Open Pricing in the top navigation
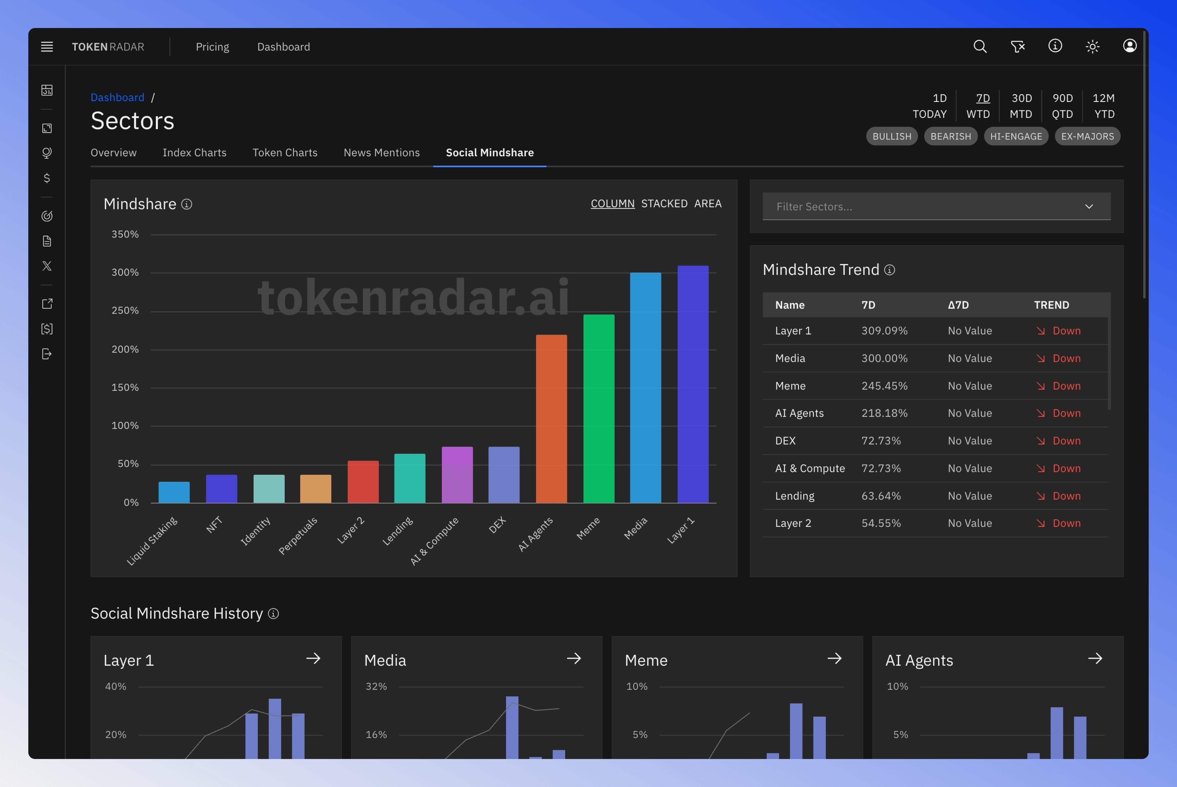This screenshot has width=1177, height=787. [212, 47]
